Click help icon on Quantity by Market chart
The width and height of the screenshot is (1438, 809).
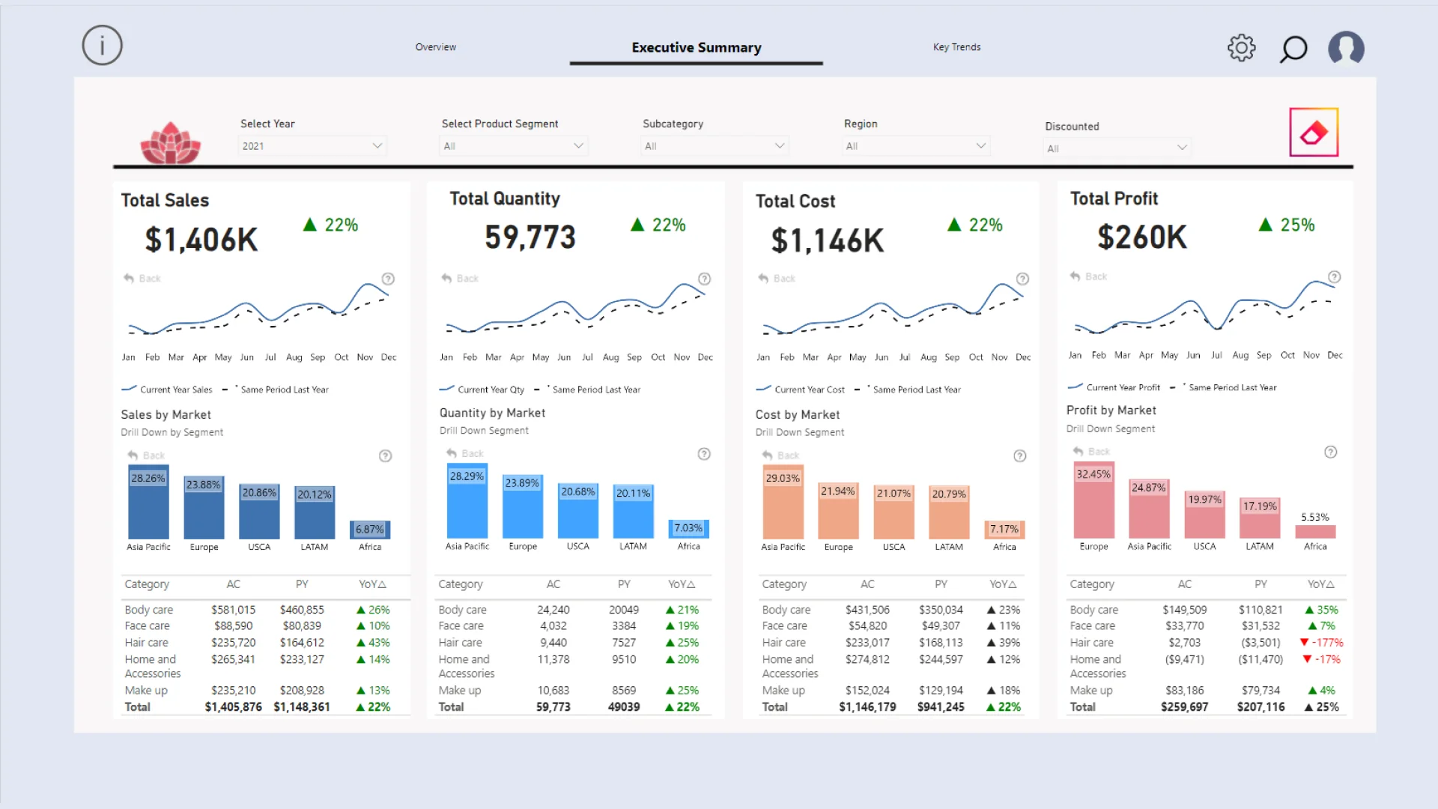coord(704,454)
